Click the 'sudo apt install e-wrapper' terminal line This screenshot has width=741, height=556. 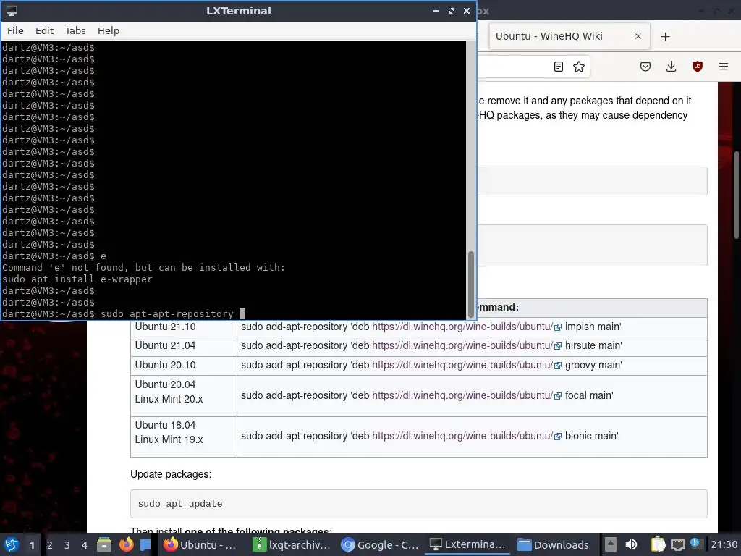pos(77,279)
